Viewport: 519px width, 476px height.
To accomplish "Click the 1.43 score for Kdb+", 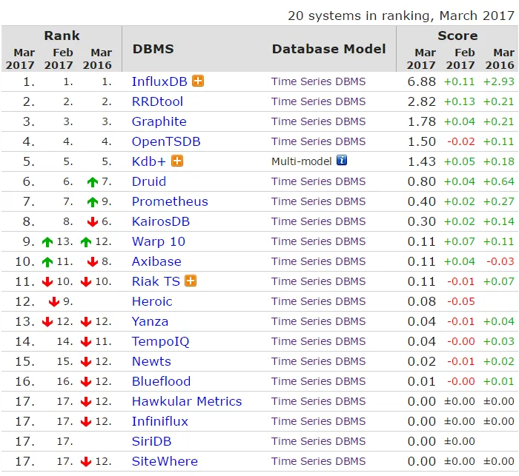I will 421,161.
